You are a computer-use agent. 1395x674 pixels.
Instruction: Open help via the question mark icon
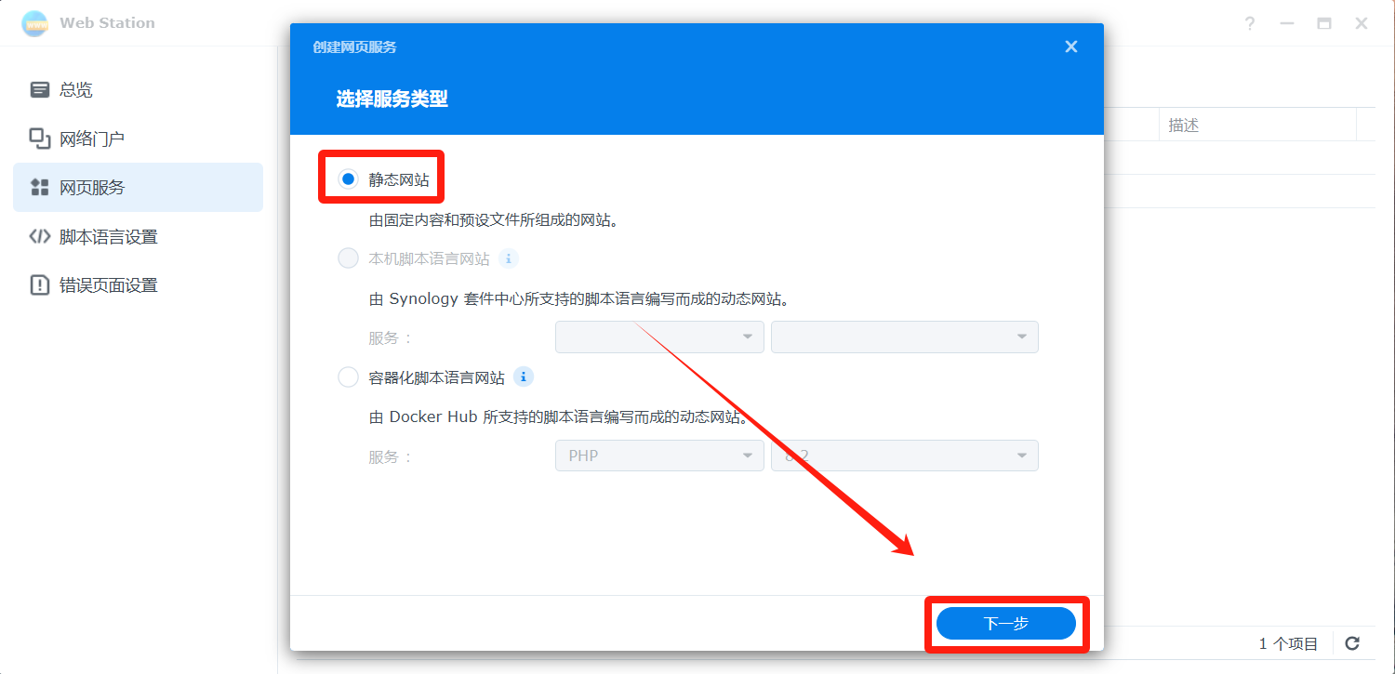pyautogui.click(x=1250, y=23)
